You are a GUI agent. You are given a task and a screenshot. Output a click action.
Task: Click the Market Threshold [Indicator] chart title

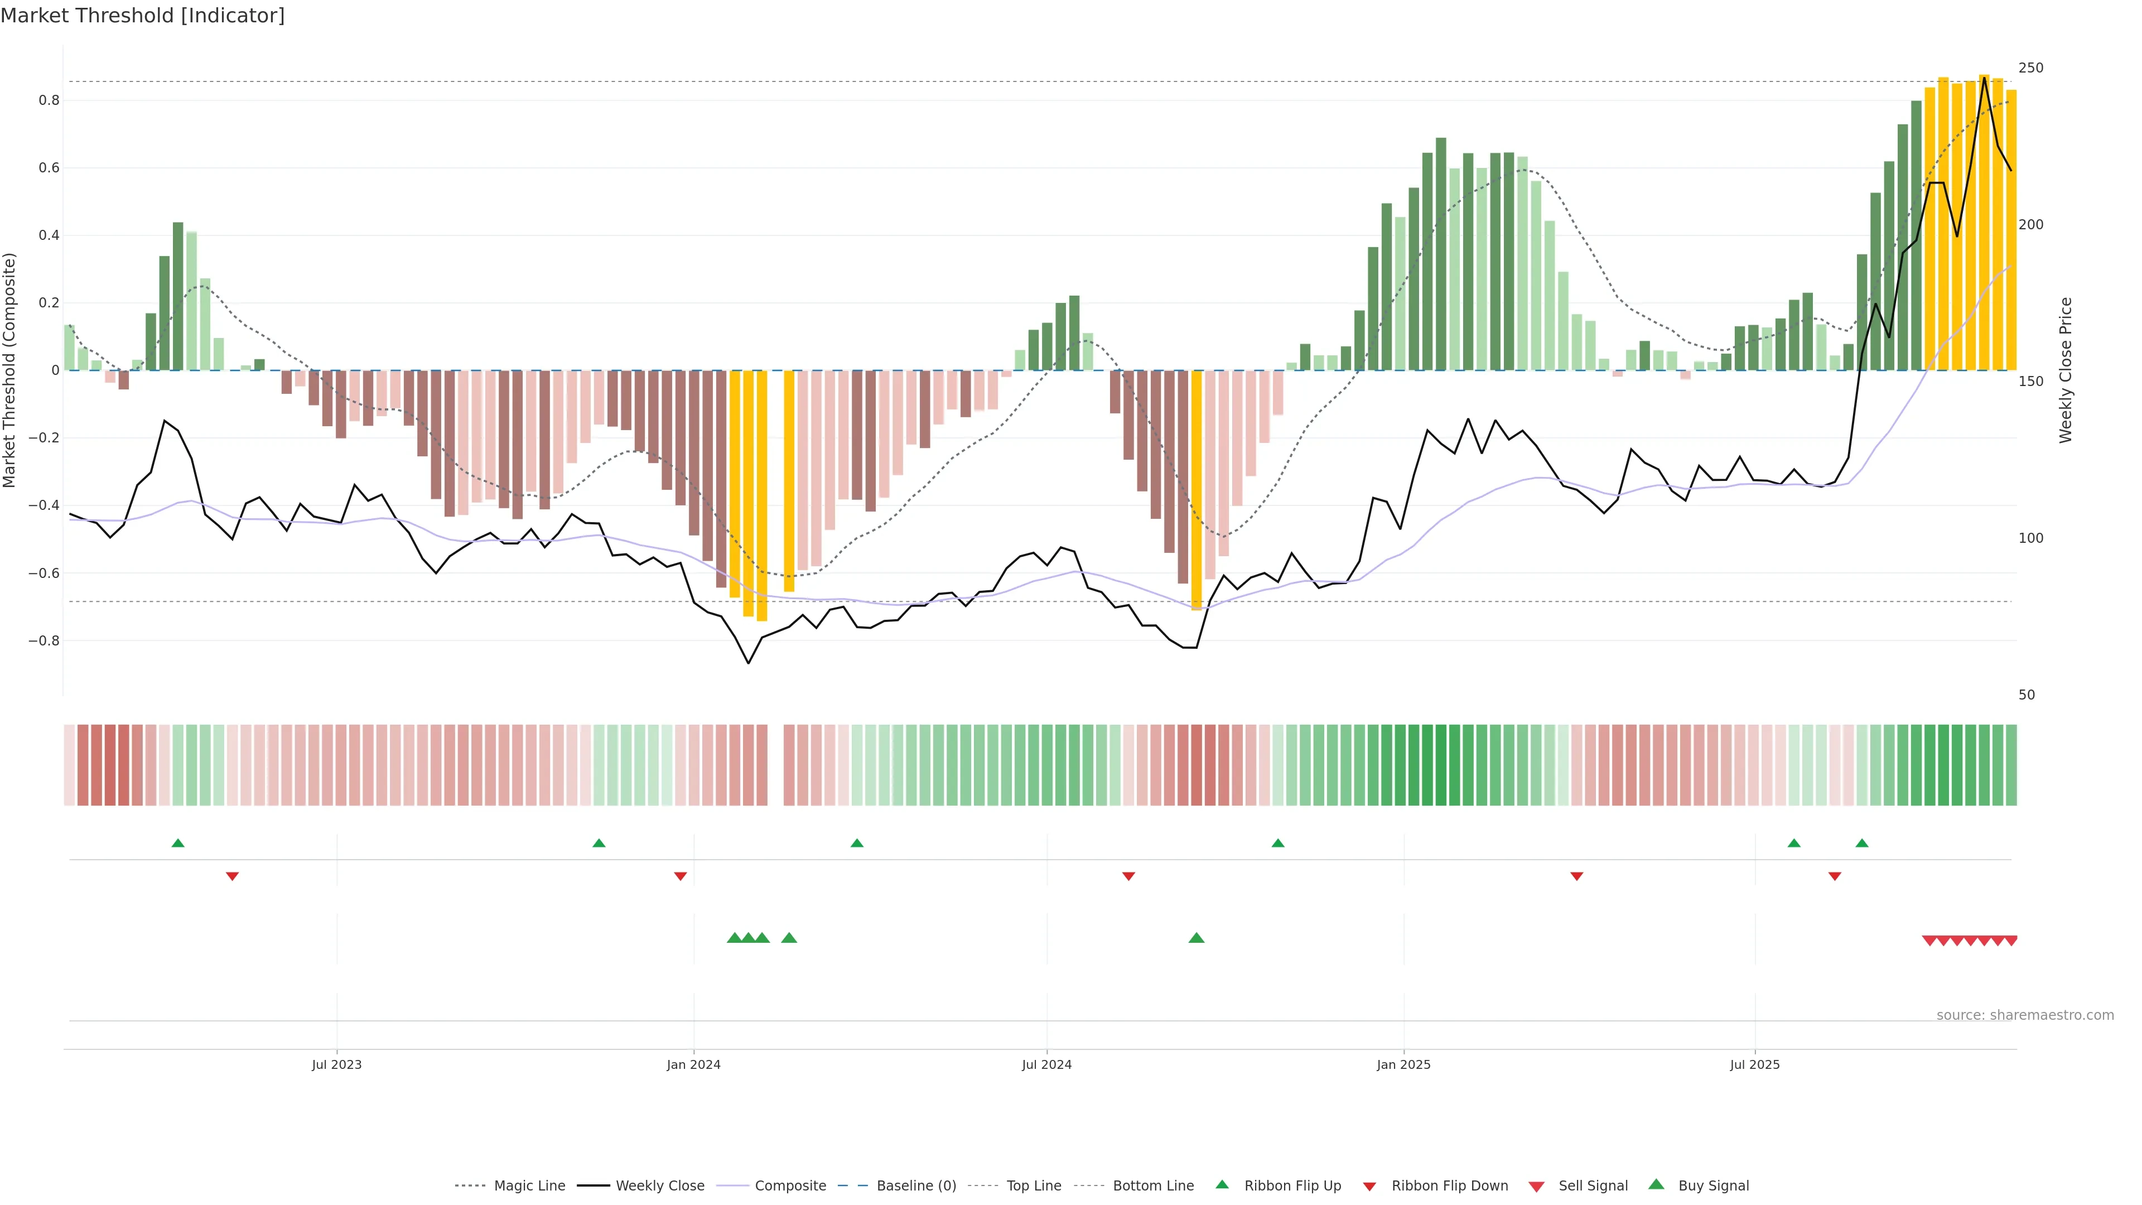(142, 16)
